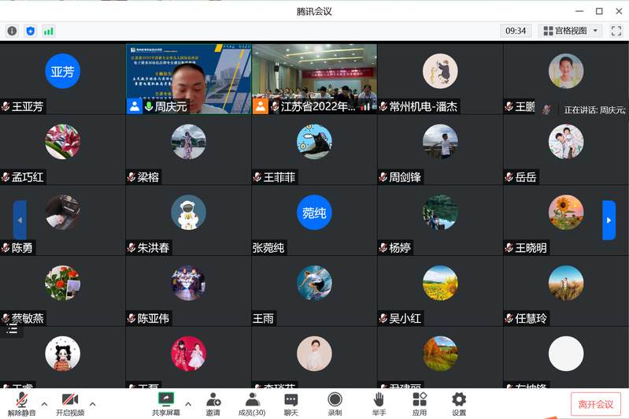Screen dimensions: 629x419
Task: Go to next page of participants
Action: 609,220
